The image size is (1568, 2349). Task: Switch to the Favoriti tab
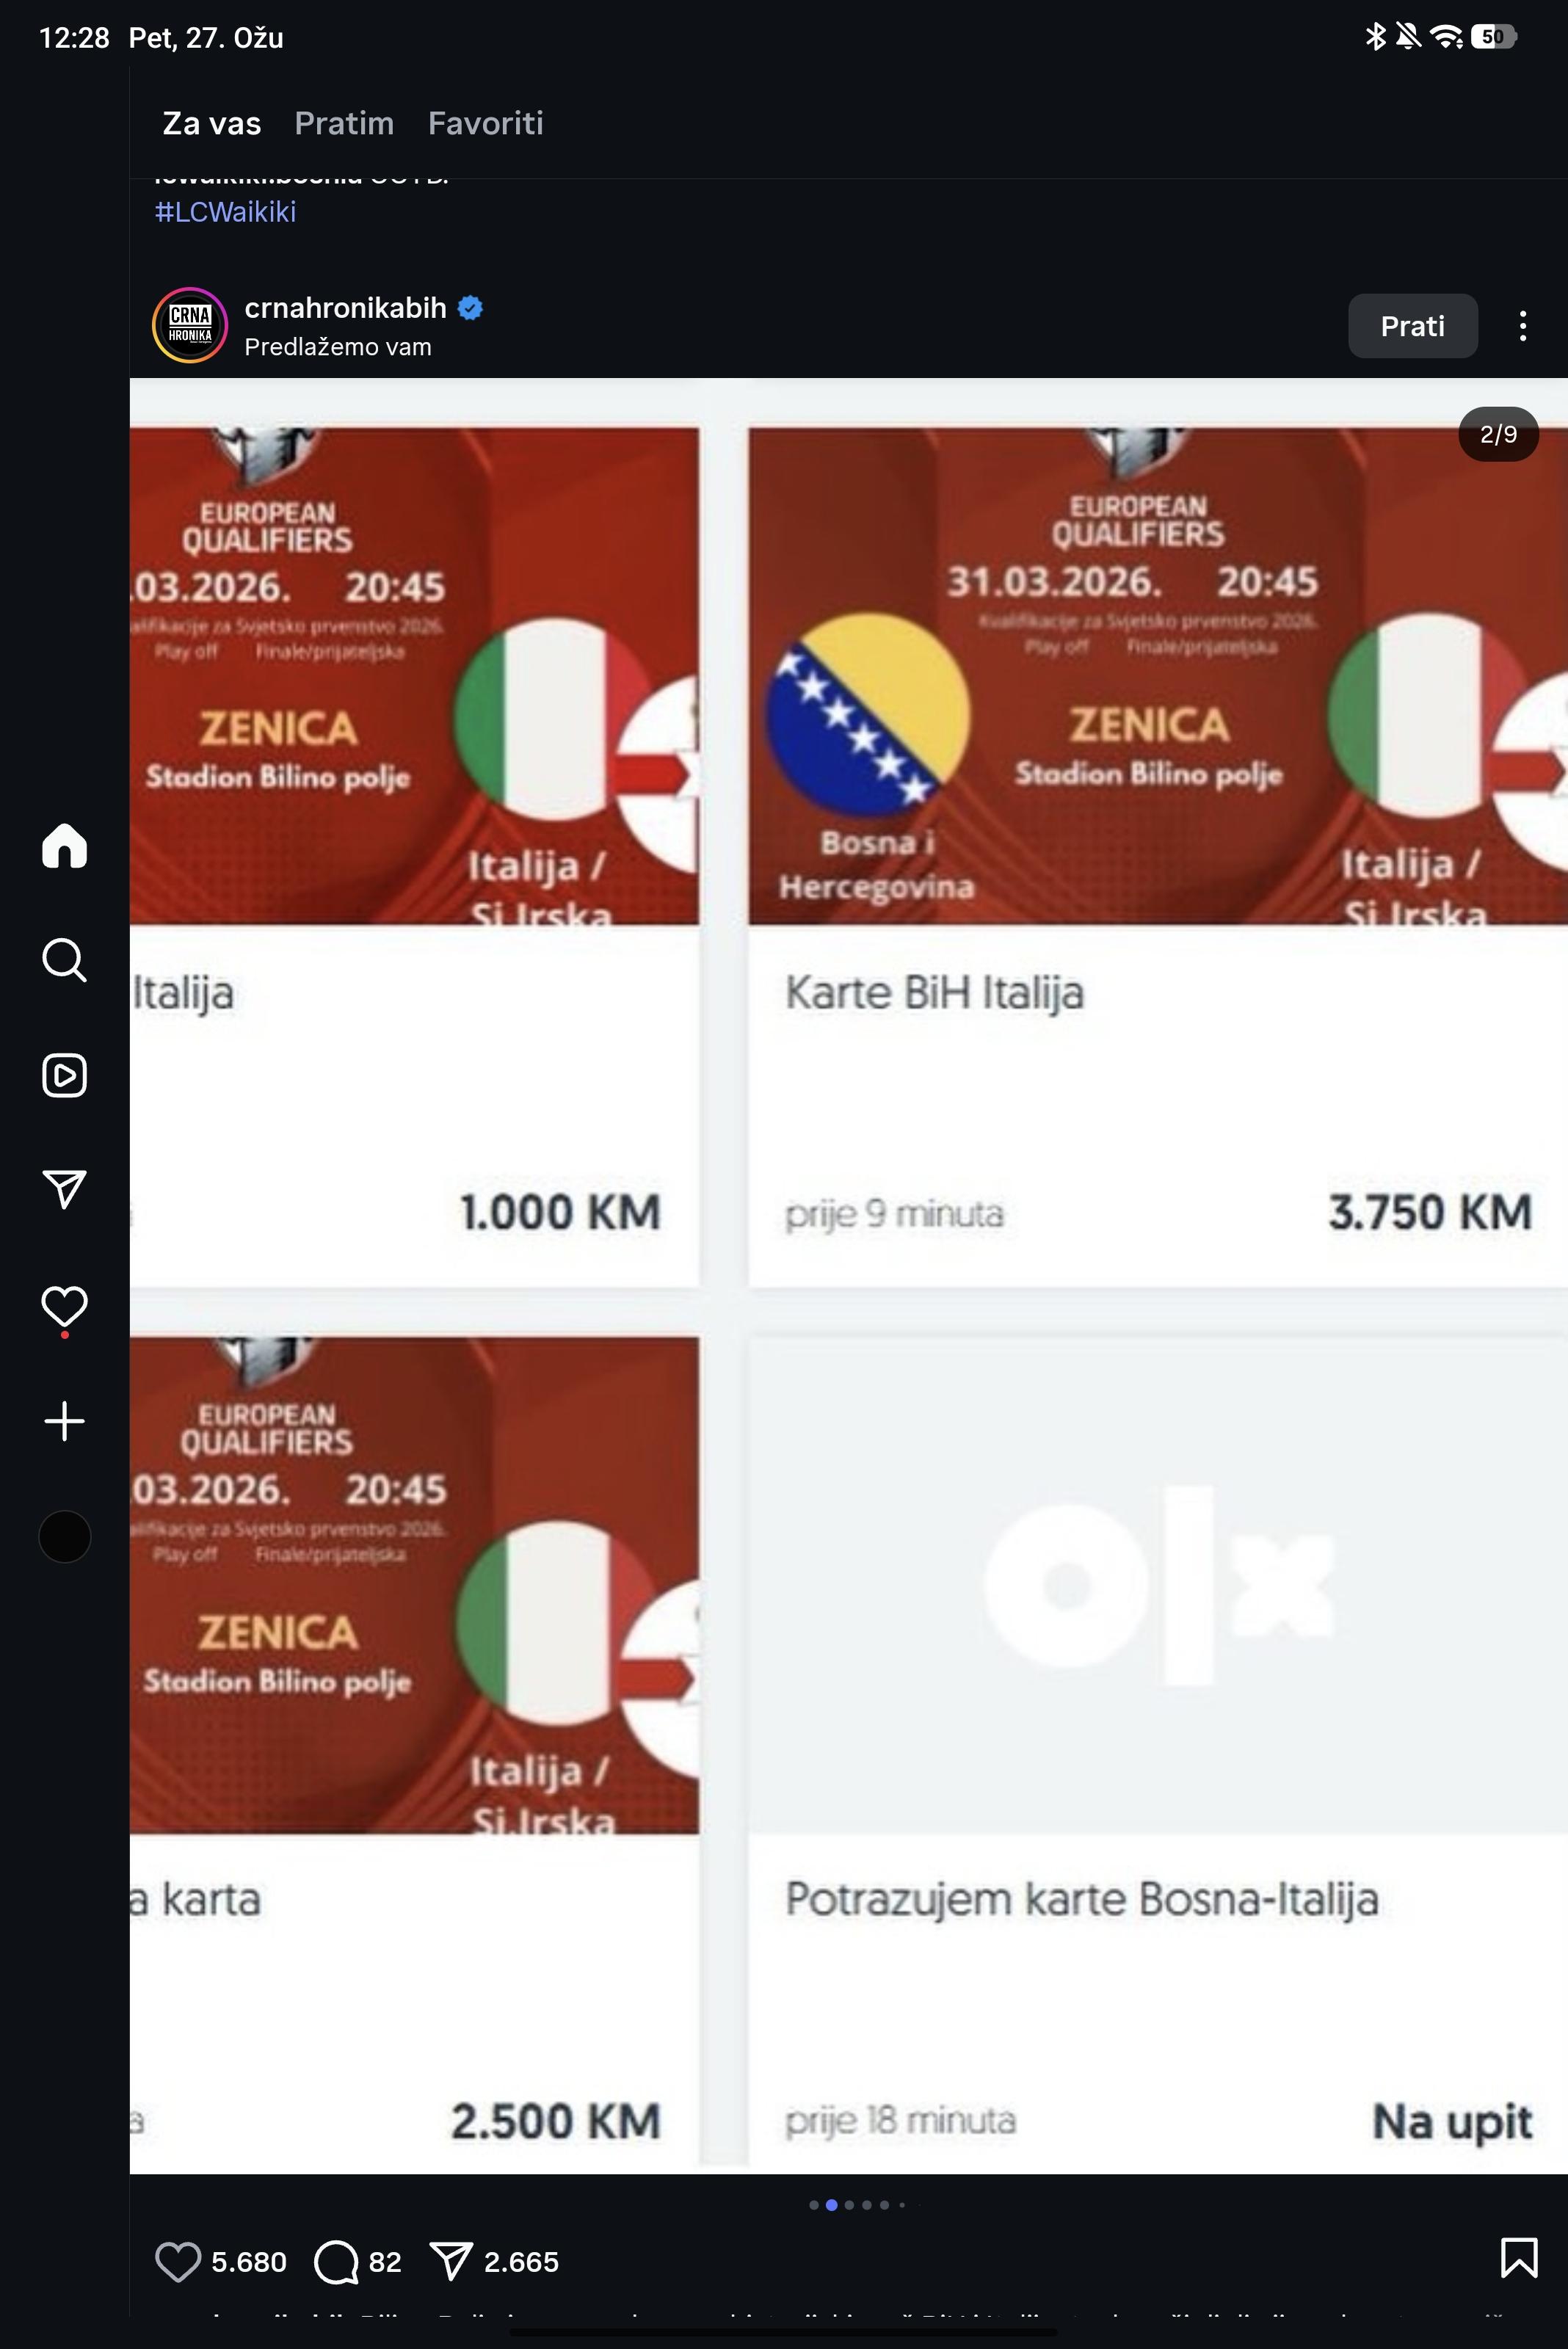point(485,123)
